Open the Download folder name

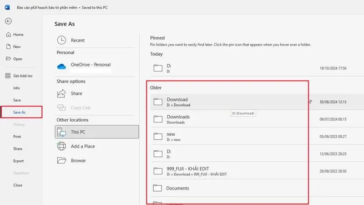[x=177, y=99]
